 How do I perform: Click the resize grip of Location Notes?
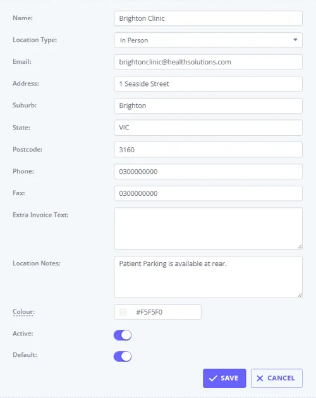300,295
